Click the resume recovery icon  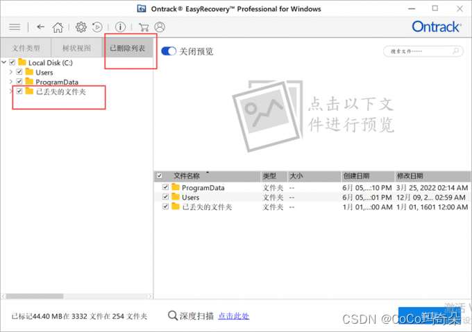pos(97,27)
